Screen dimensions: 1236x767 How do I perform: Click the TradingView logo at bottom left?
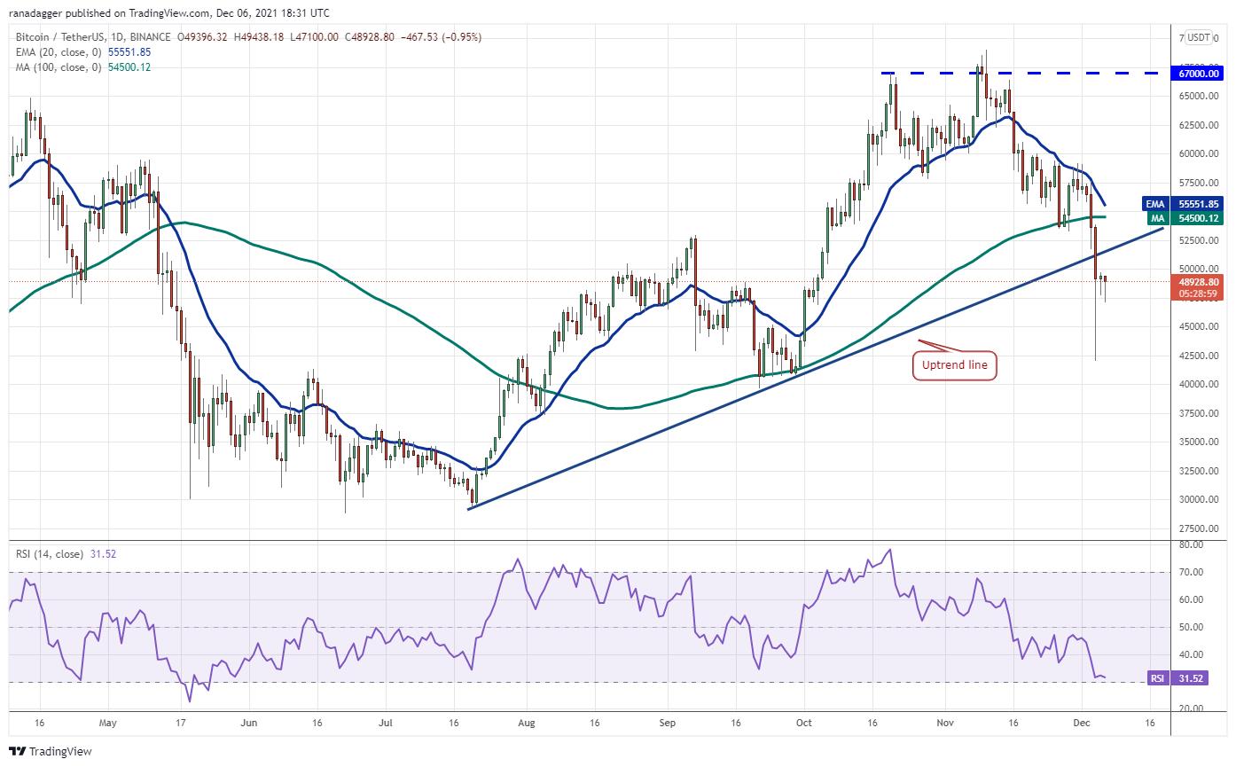click(51, 751)
